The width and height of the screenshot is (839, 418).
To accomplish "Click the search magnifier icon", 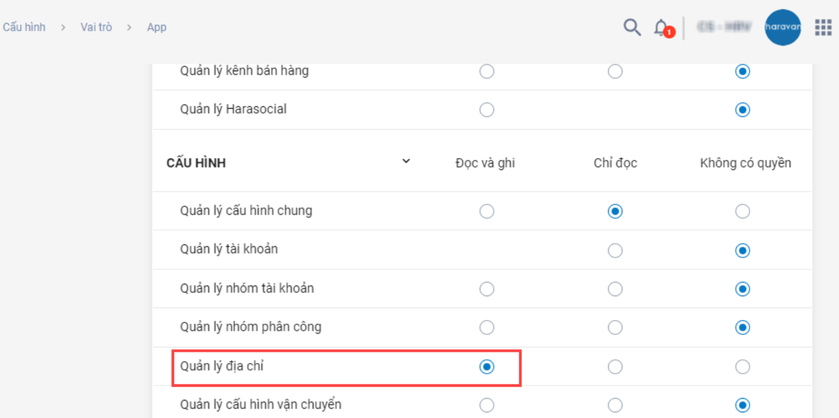I will pos(632,27).
